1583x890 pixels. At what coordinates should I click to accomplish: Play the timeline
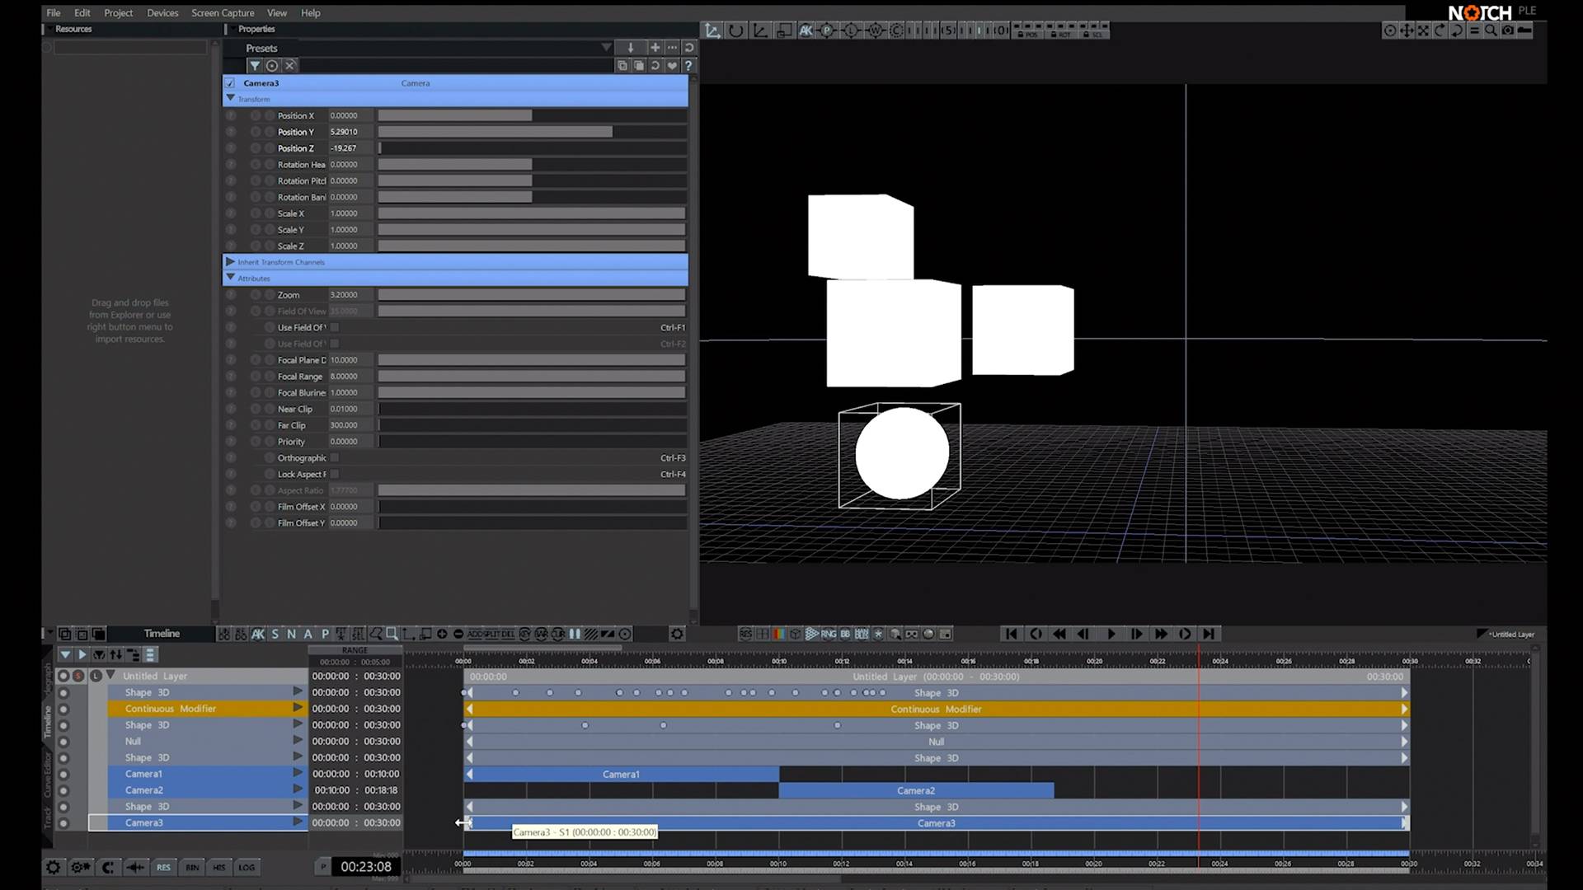tap(1111, 634)
